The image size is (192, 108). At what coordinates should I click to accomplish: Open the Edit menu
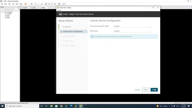pos(5,4)
